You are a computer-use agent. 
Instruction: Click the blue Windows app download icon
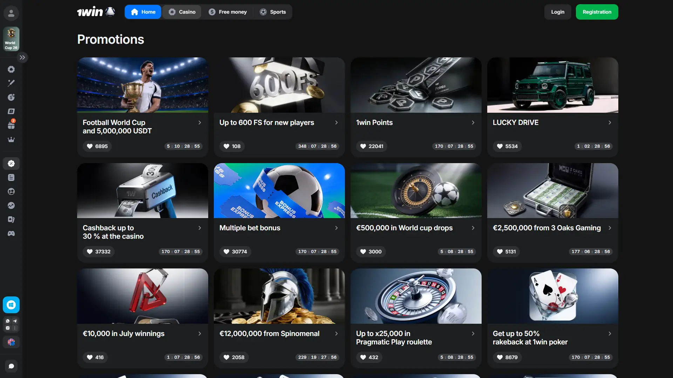coord(11,305)
